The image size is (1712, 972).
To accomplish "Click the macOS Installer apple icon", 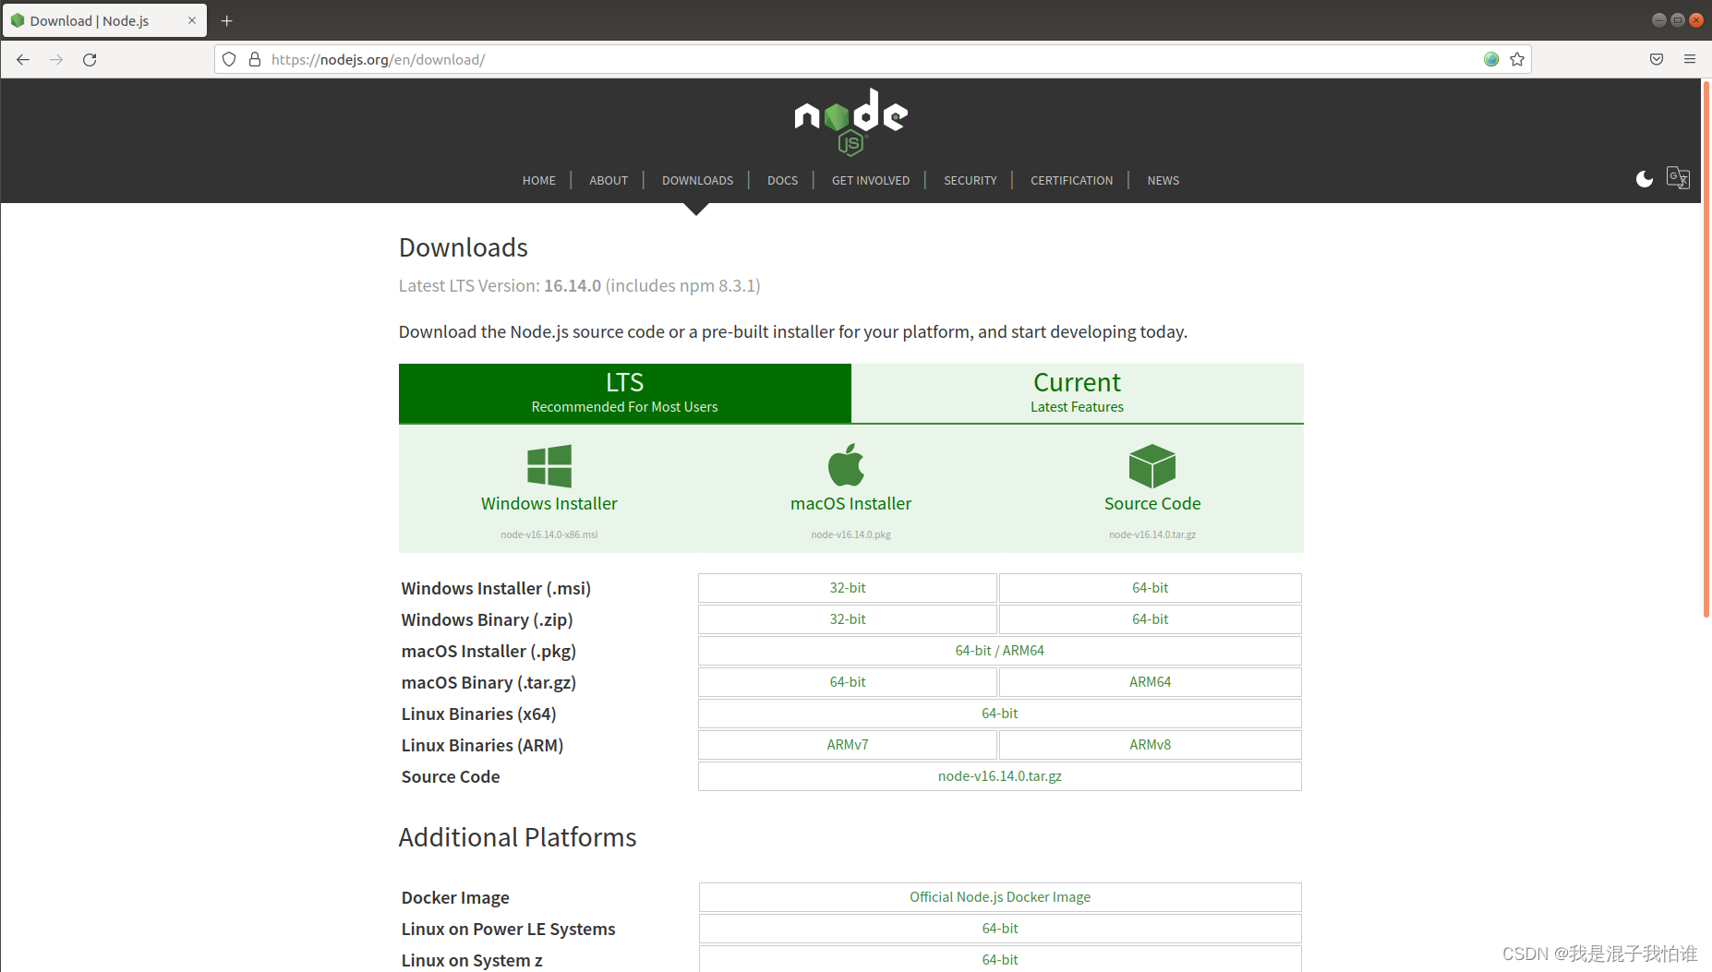I will coord(847,464).
